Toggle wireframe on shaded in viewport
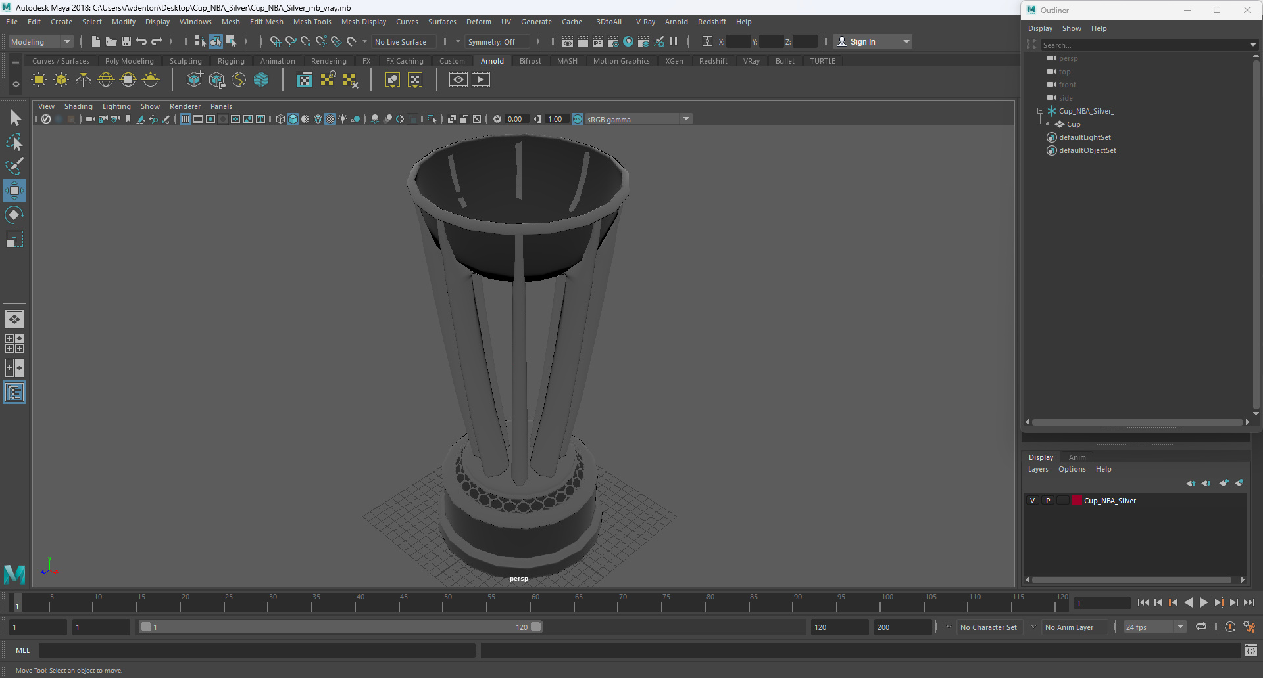This screenshot has height=678, width=1263. [x=318, y=119]
